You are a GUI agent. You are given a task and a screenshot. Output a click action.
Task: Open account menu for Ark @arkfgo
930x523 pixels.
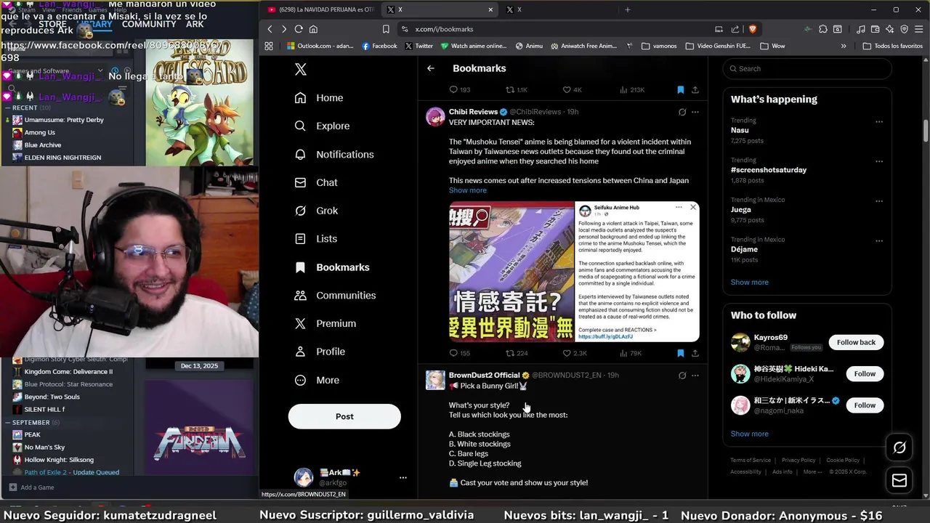351,477
